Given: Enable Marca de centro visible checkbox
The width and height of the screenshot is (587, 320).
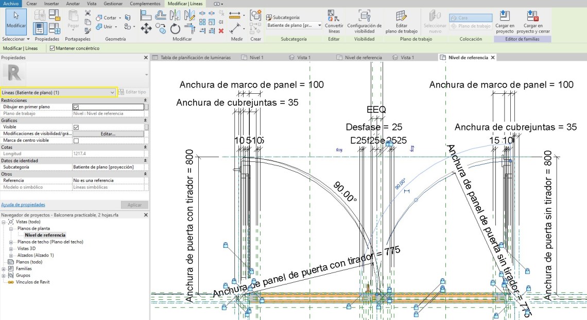Looking at the screenshot, I should [76, 140].
